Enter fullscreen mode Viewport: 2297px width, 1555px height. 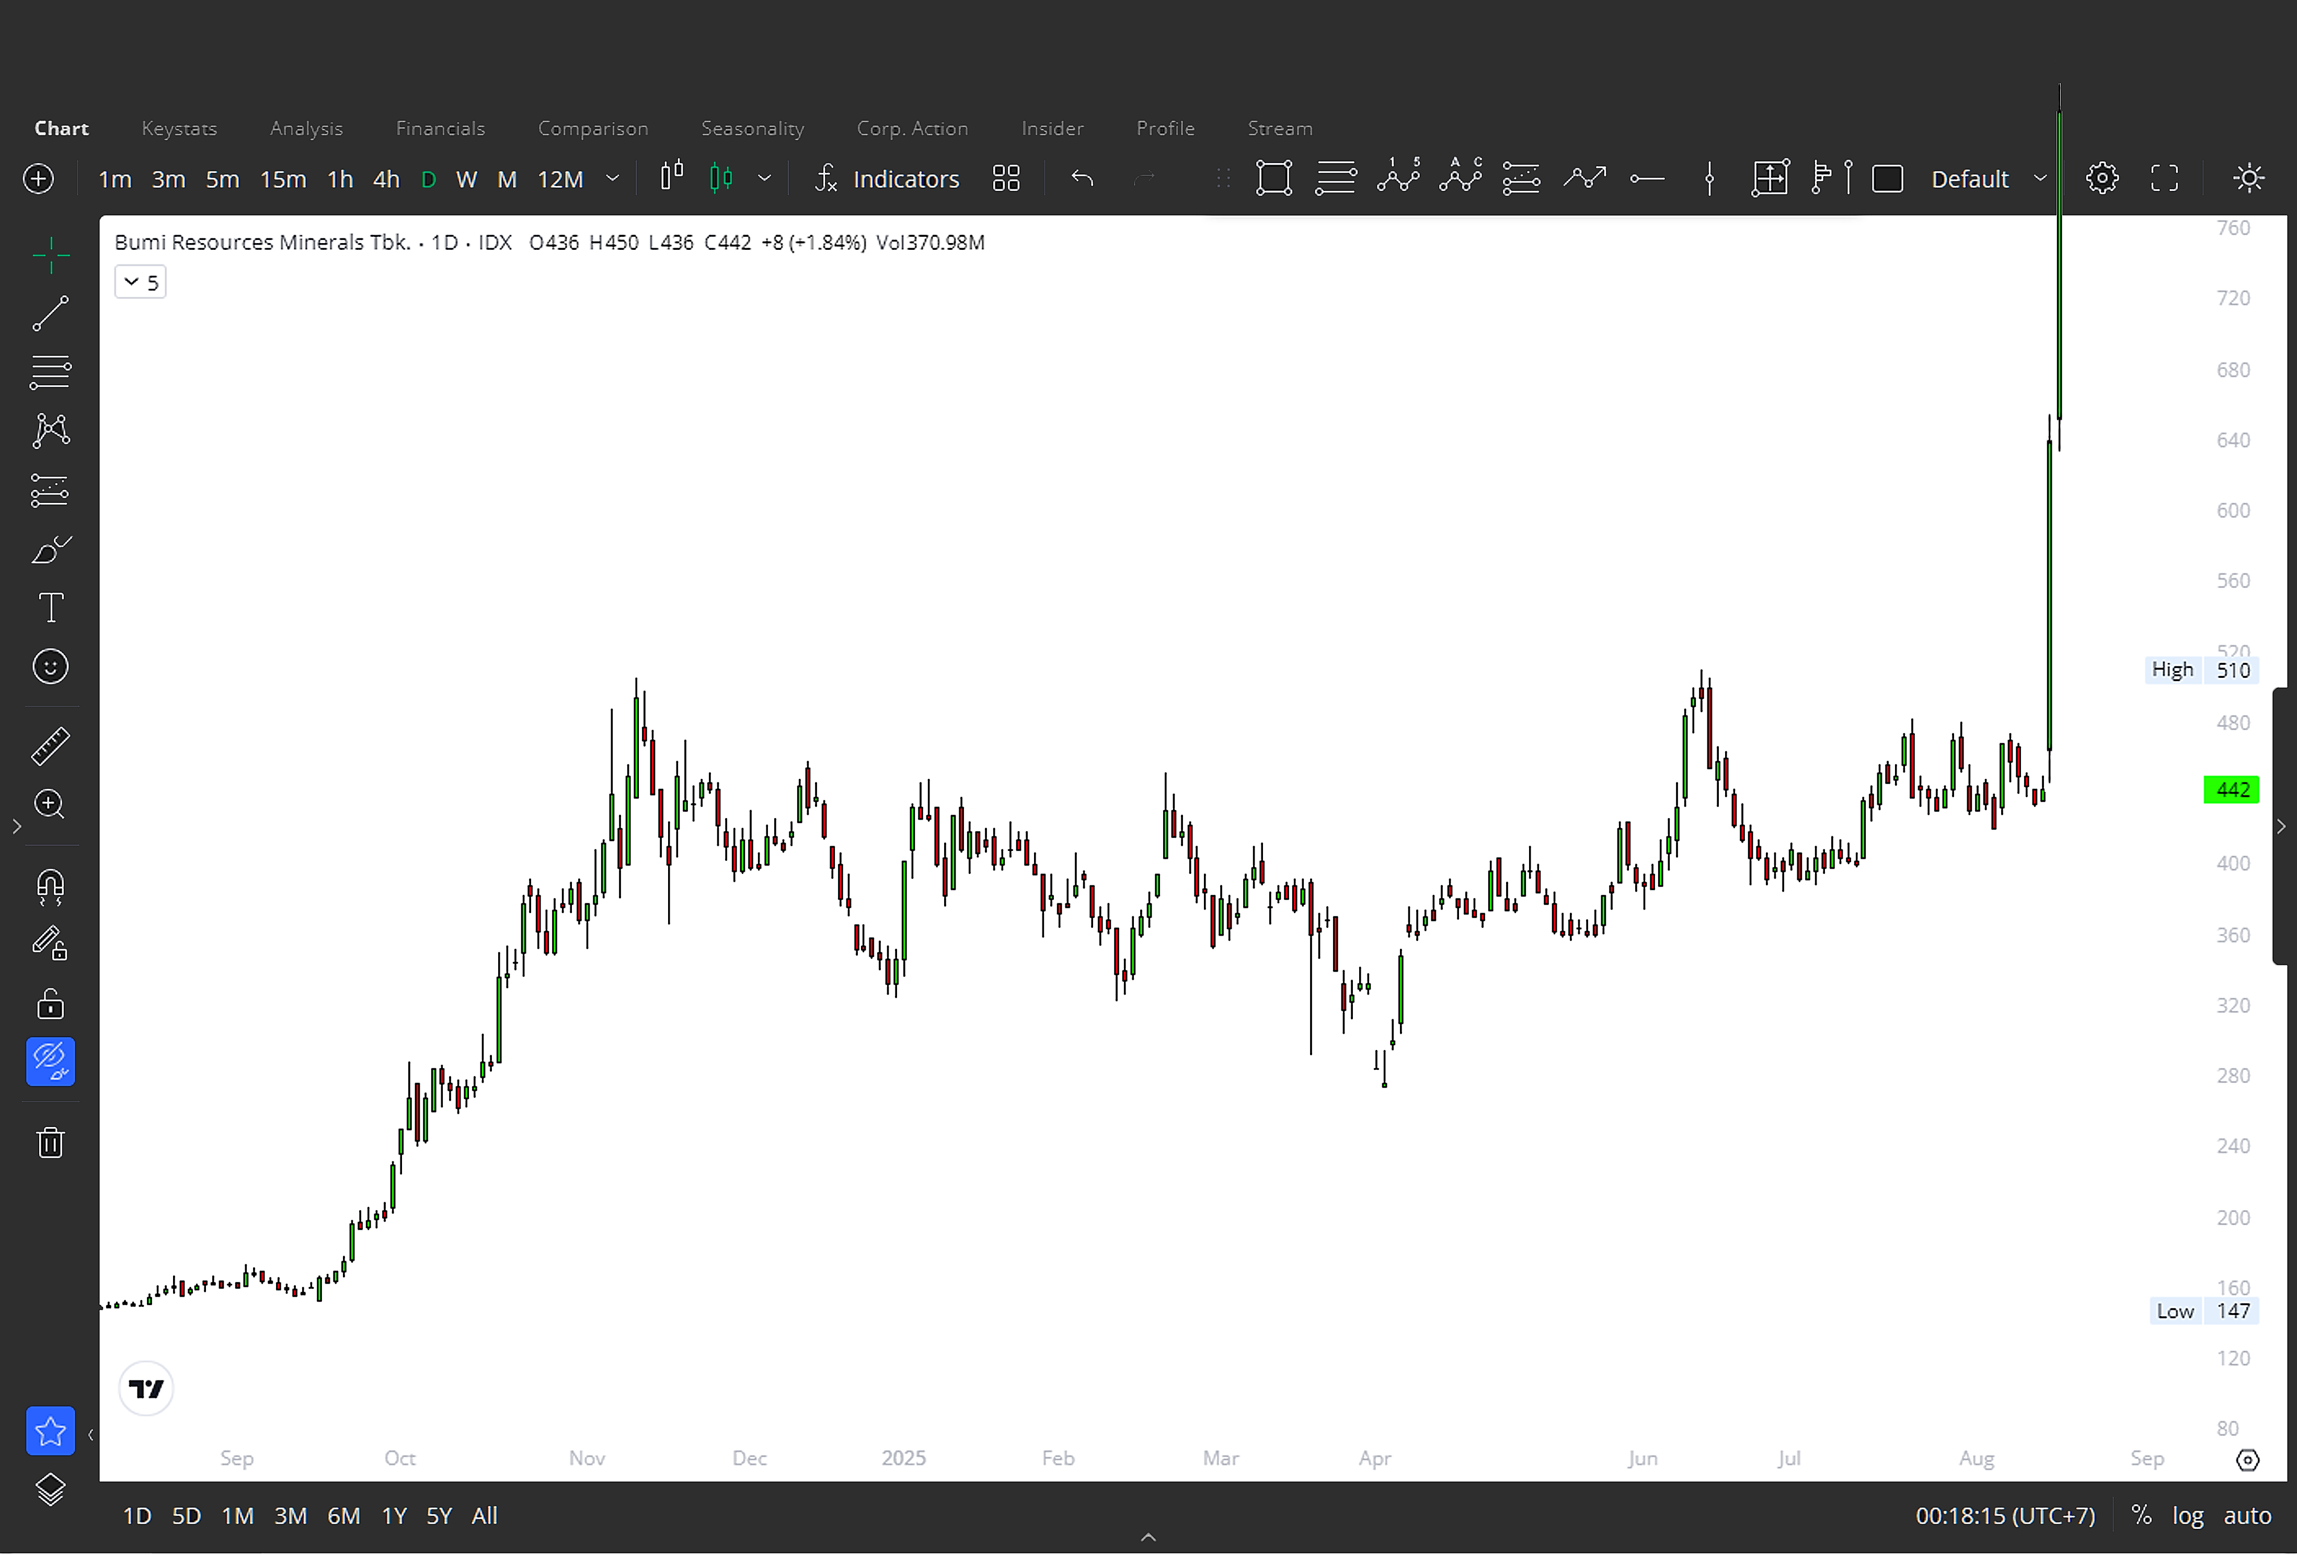[x=2165, y=179]
